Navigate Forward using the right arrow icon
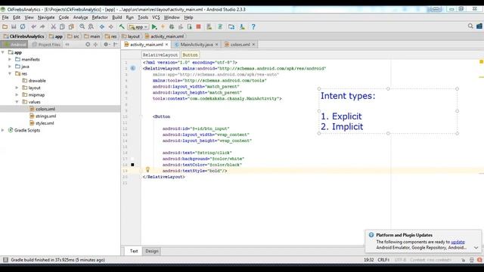This screenshot has width=484, height=272. 110,27
